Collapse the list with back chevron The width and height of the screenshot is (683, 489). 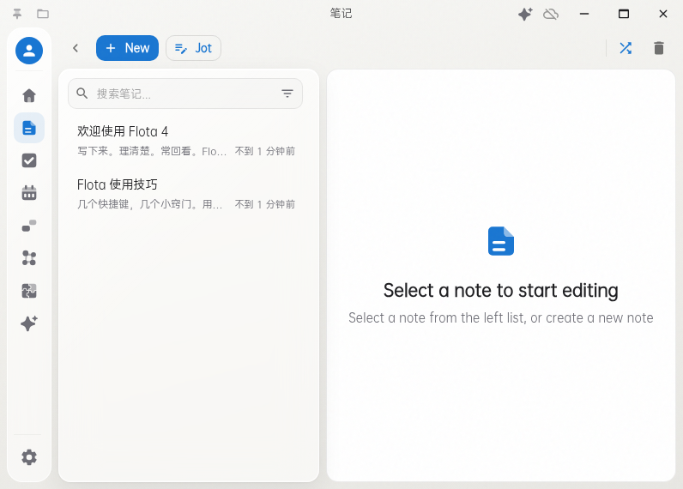click(76, 48)
